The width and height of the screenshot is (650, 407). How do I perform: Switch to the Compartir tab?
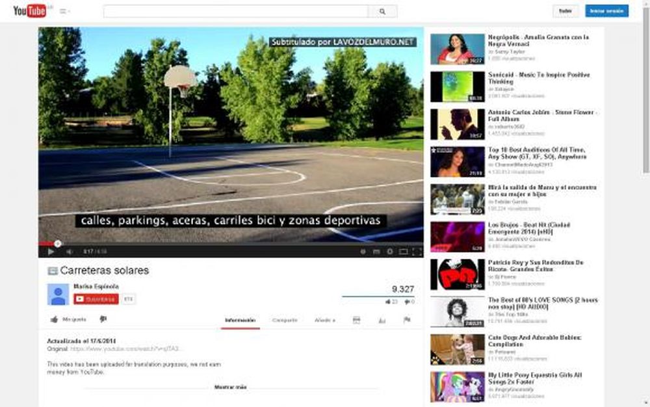point(287,319)
